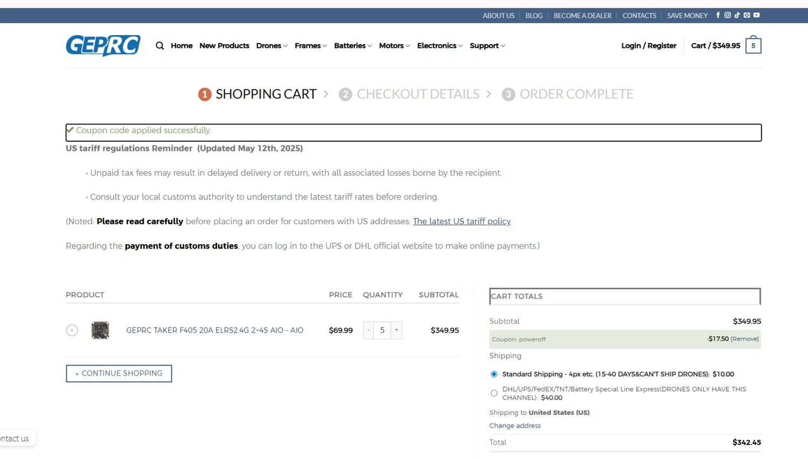This screenshot has height=459, width=808.
Task: Remove the poweroff coupon
Action: (x=744, y=339)
